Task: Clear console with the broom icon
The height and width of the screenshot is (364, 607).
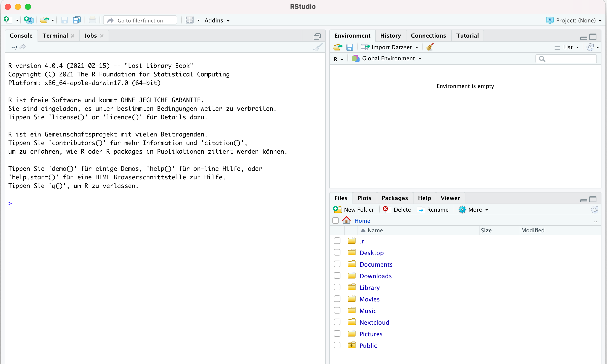Action: [x=318, y=47]
